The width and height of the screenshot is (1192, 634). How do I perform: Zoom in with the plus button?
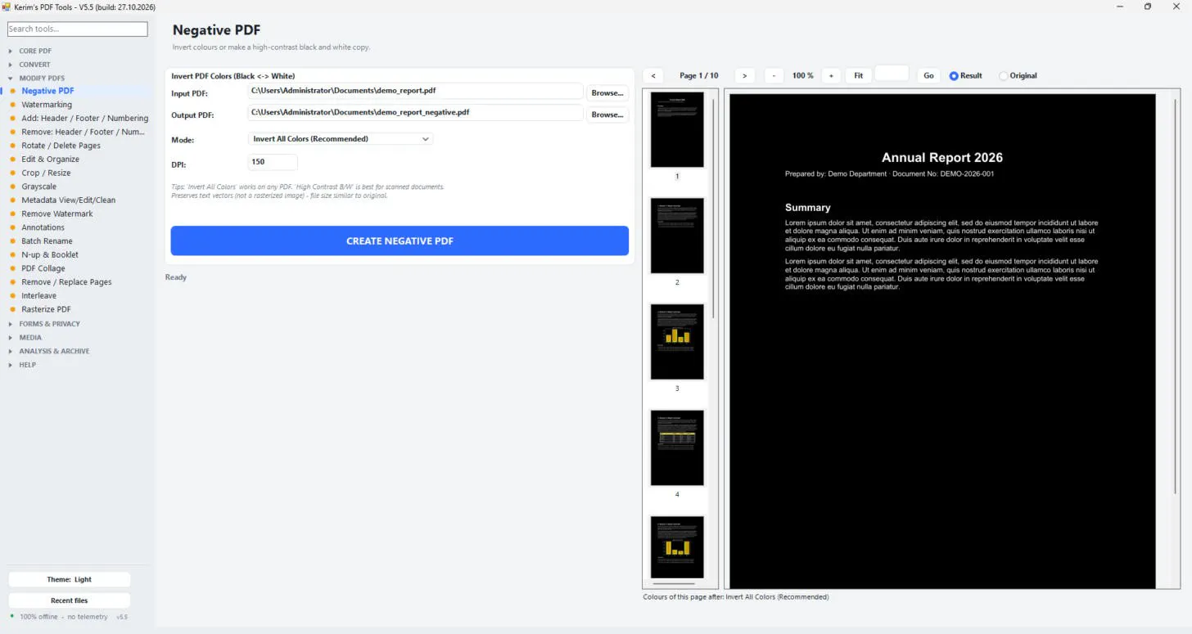coord(831,75)
